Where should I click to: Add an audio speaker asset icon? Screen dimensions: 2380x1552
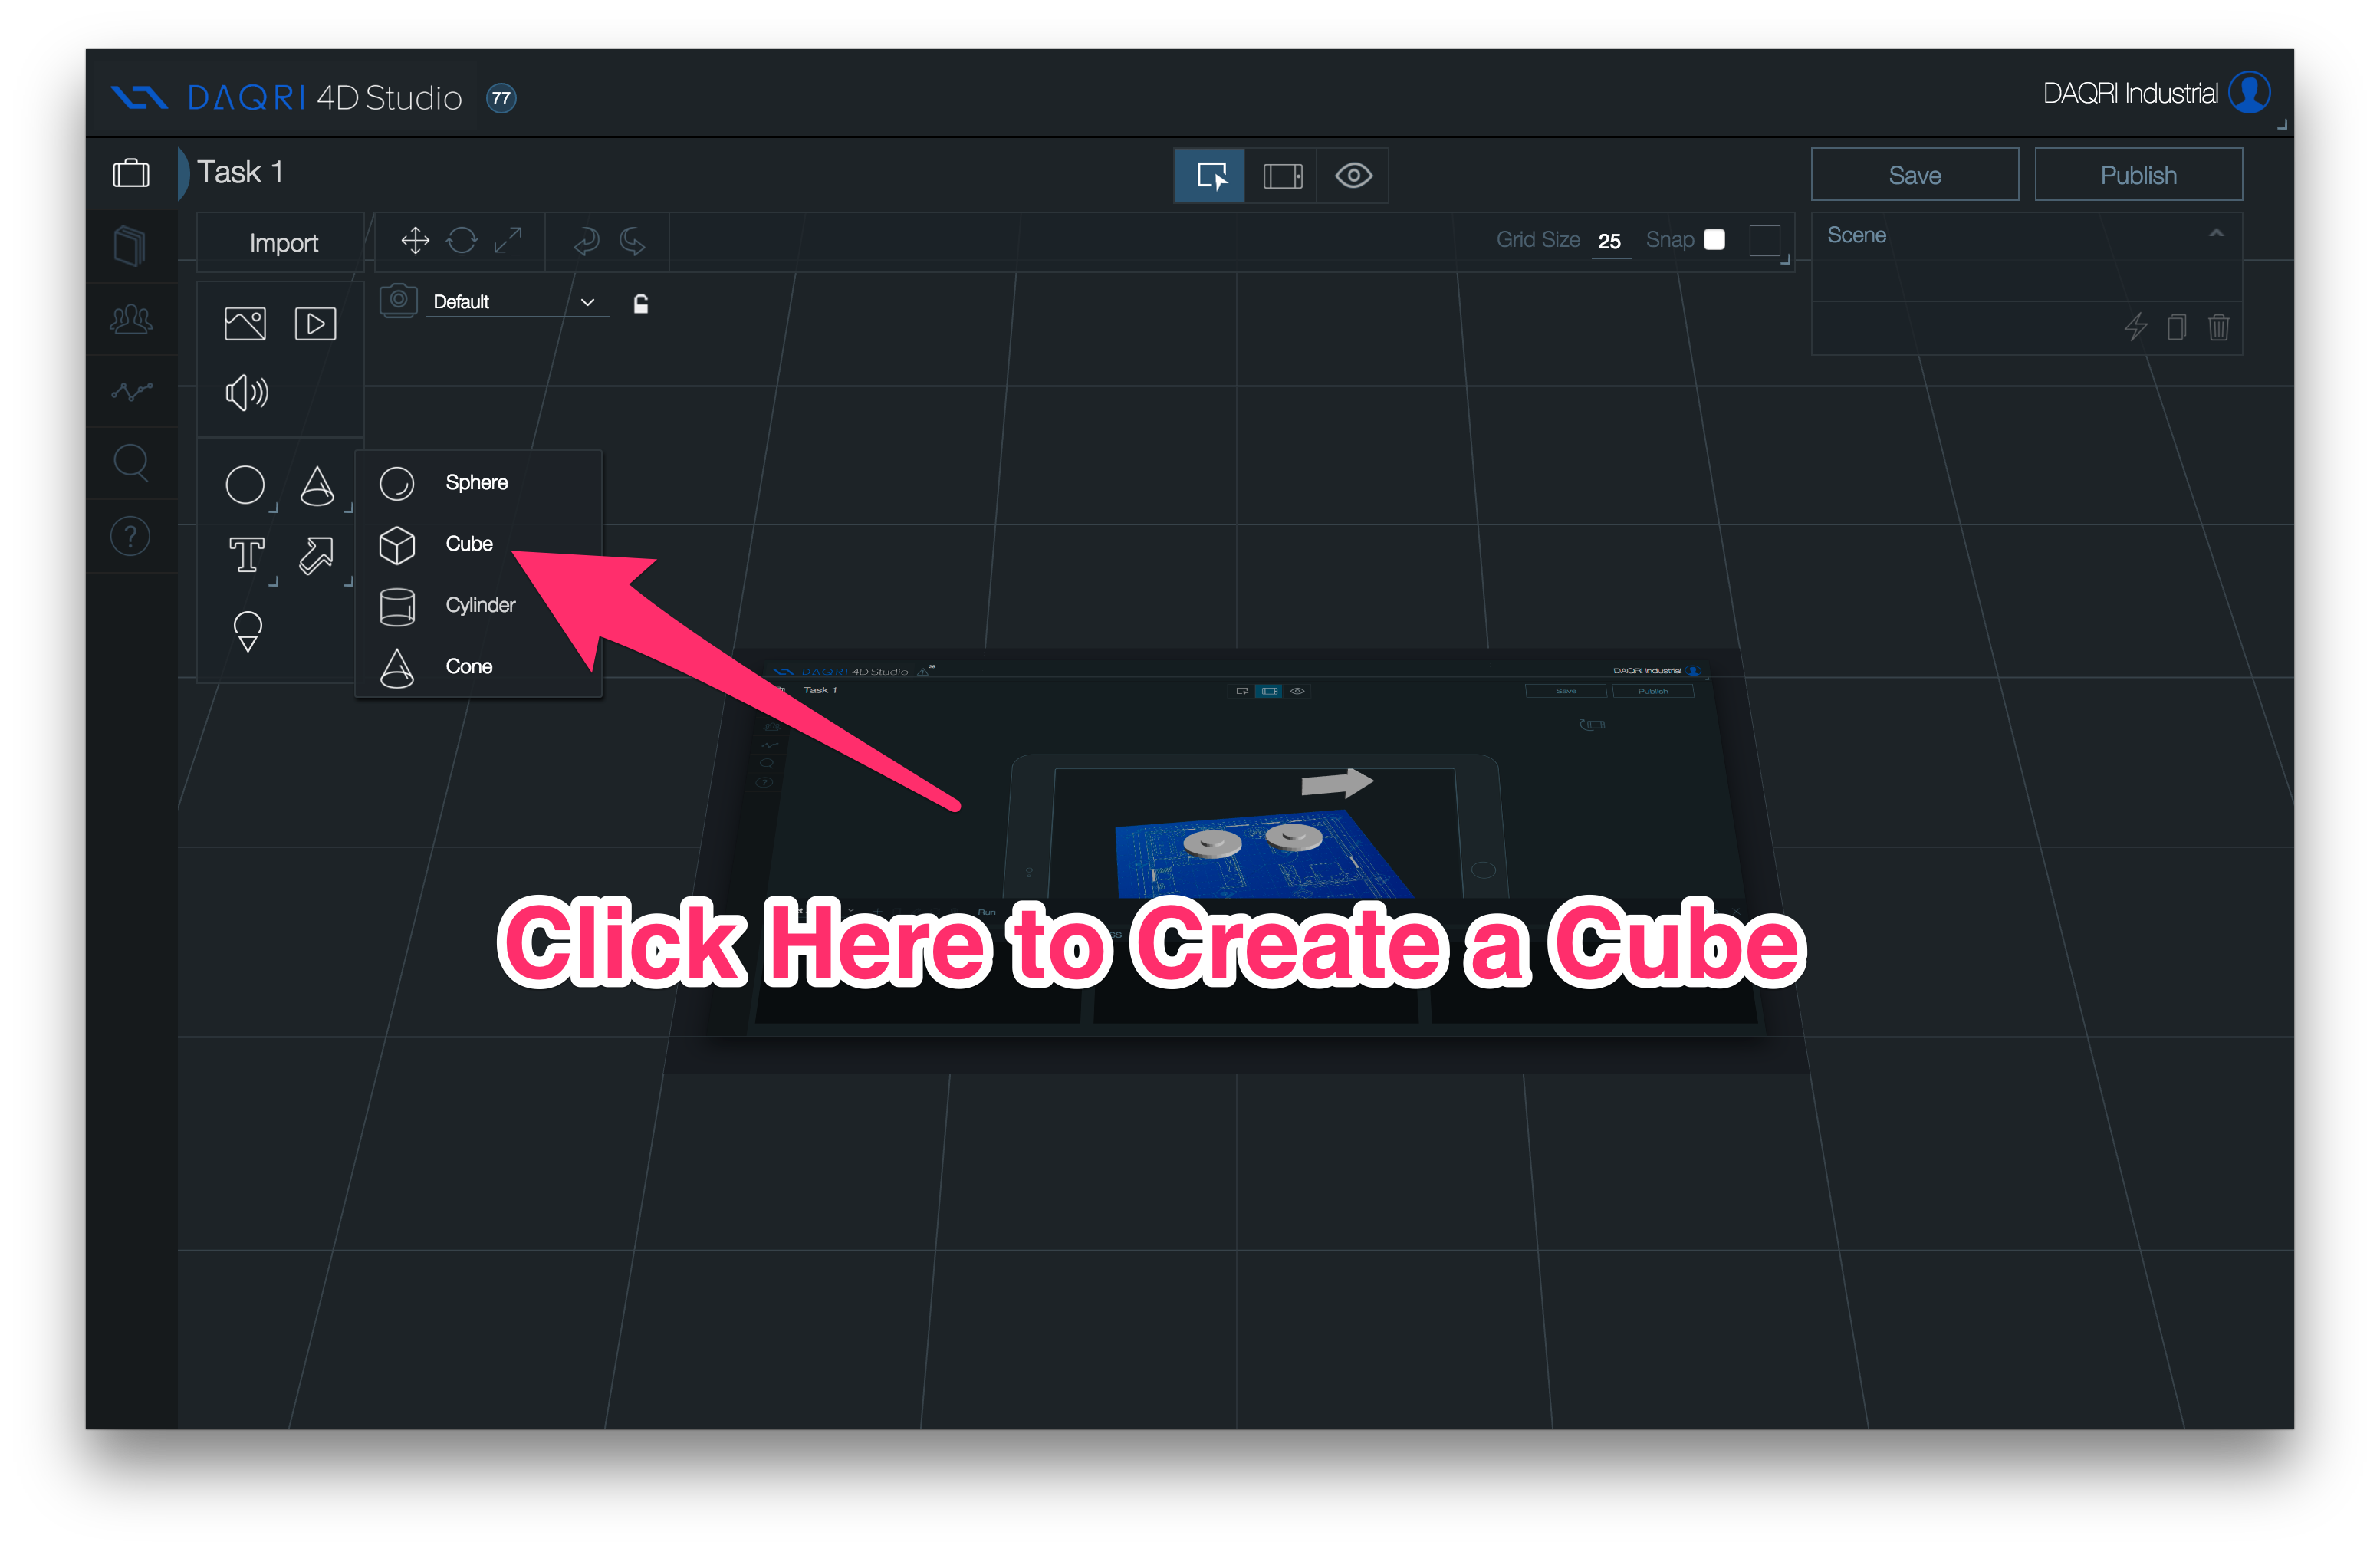coord(247,393)
